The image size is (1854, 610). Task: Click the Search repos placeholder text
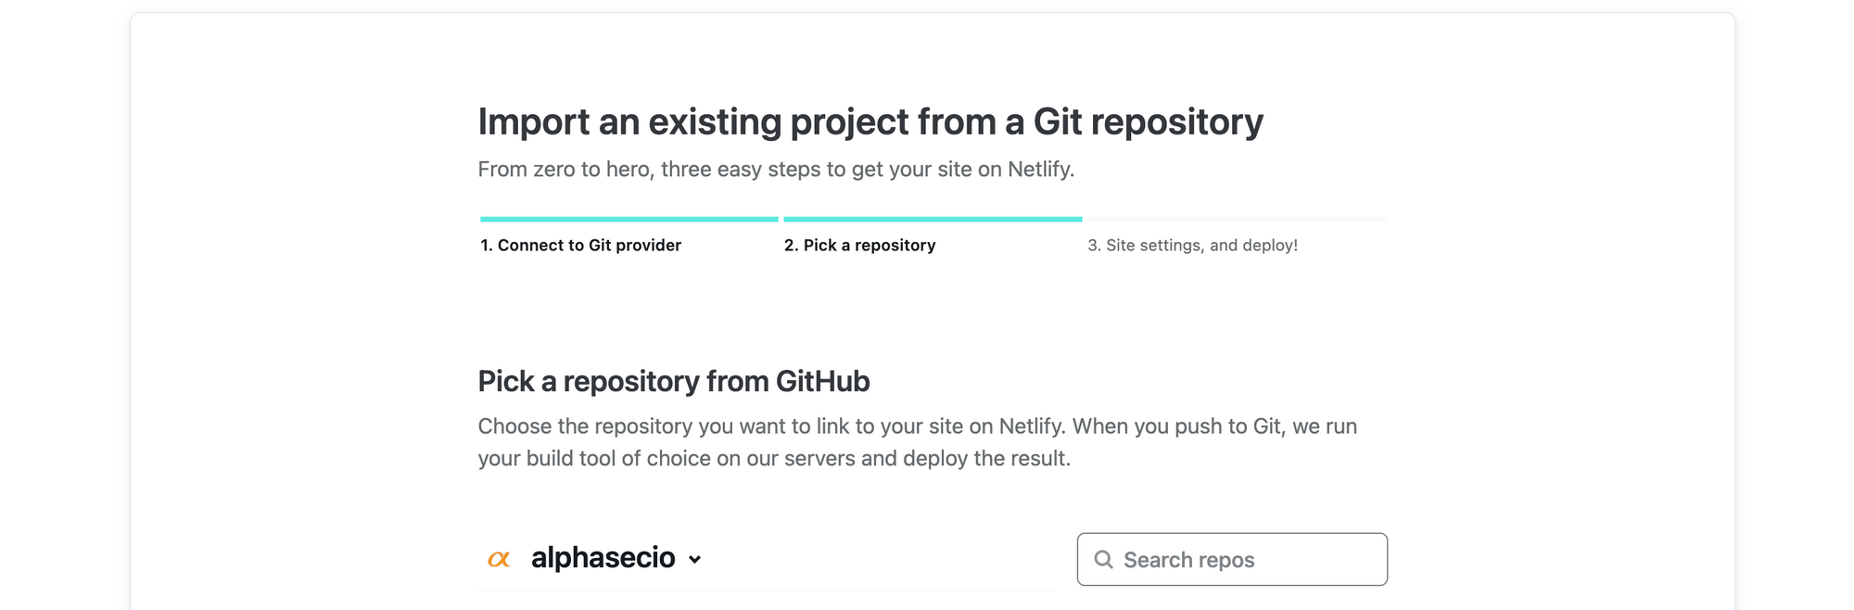coord(1188,559)
